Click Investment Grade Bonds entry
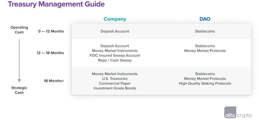The width and height of the screenshot is (259, 120). click(x=115, y=88)
